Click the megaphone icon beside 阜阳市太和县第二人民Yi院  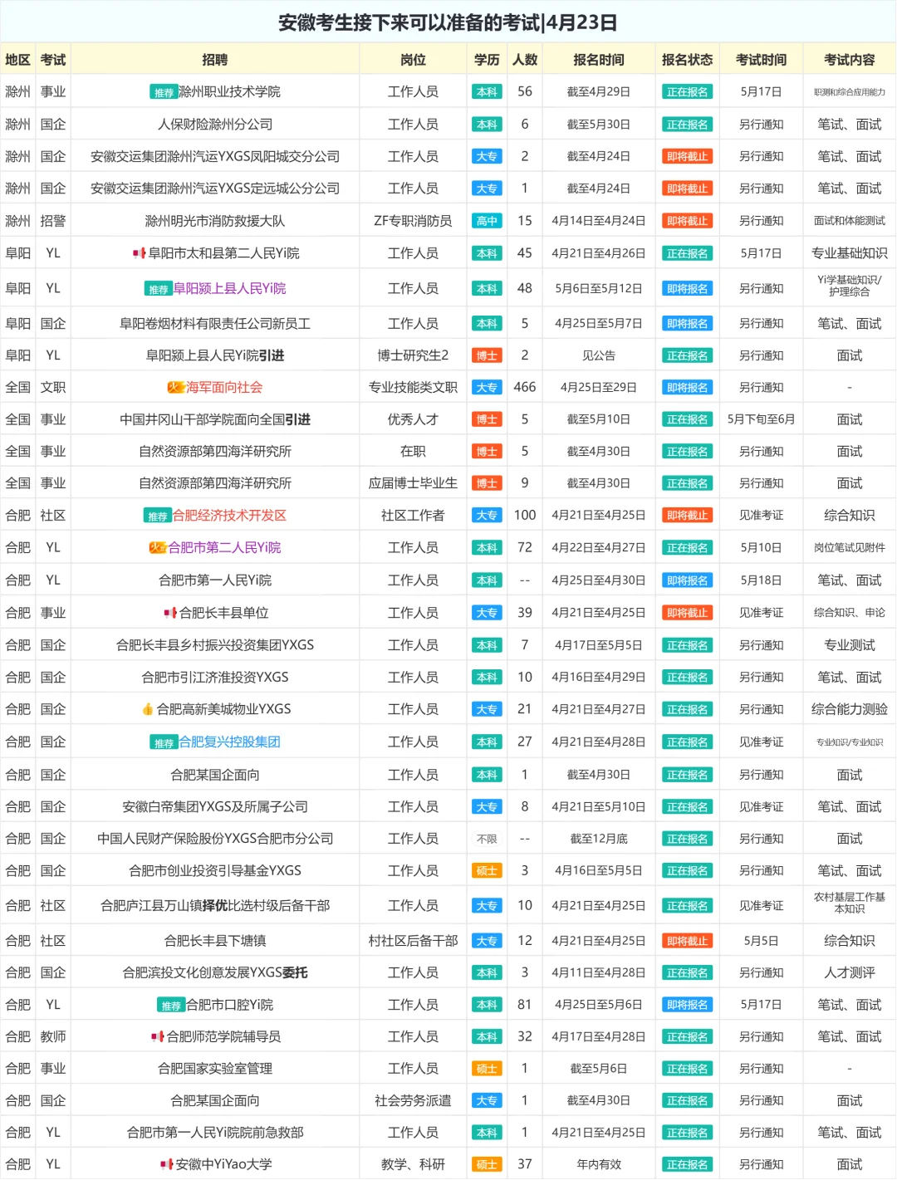pos(140,251)
